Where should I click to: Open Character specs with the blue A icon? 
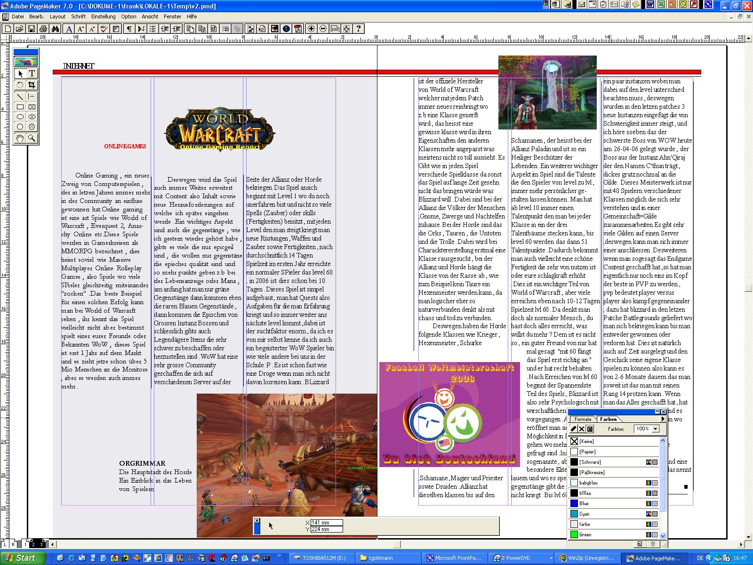(69, 29)
